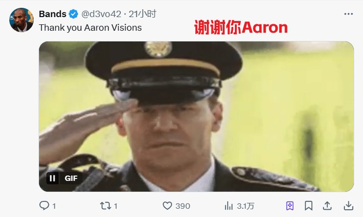Open the three-dot more options menu

[348, 14]
